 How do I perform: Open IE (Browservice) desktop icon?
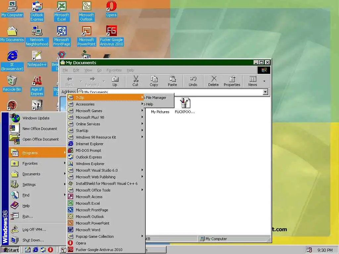tap(12, 61)
